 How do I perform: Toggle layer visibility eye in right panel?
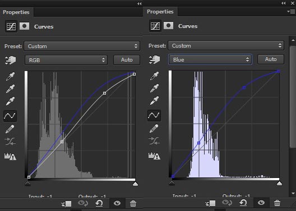click(261, 203)
